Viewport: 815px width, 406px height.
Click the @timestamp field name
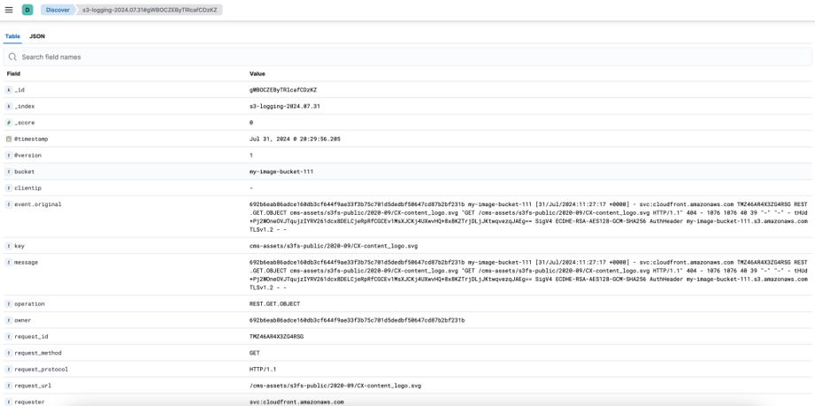click(x=31, y=140)
